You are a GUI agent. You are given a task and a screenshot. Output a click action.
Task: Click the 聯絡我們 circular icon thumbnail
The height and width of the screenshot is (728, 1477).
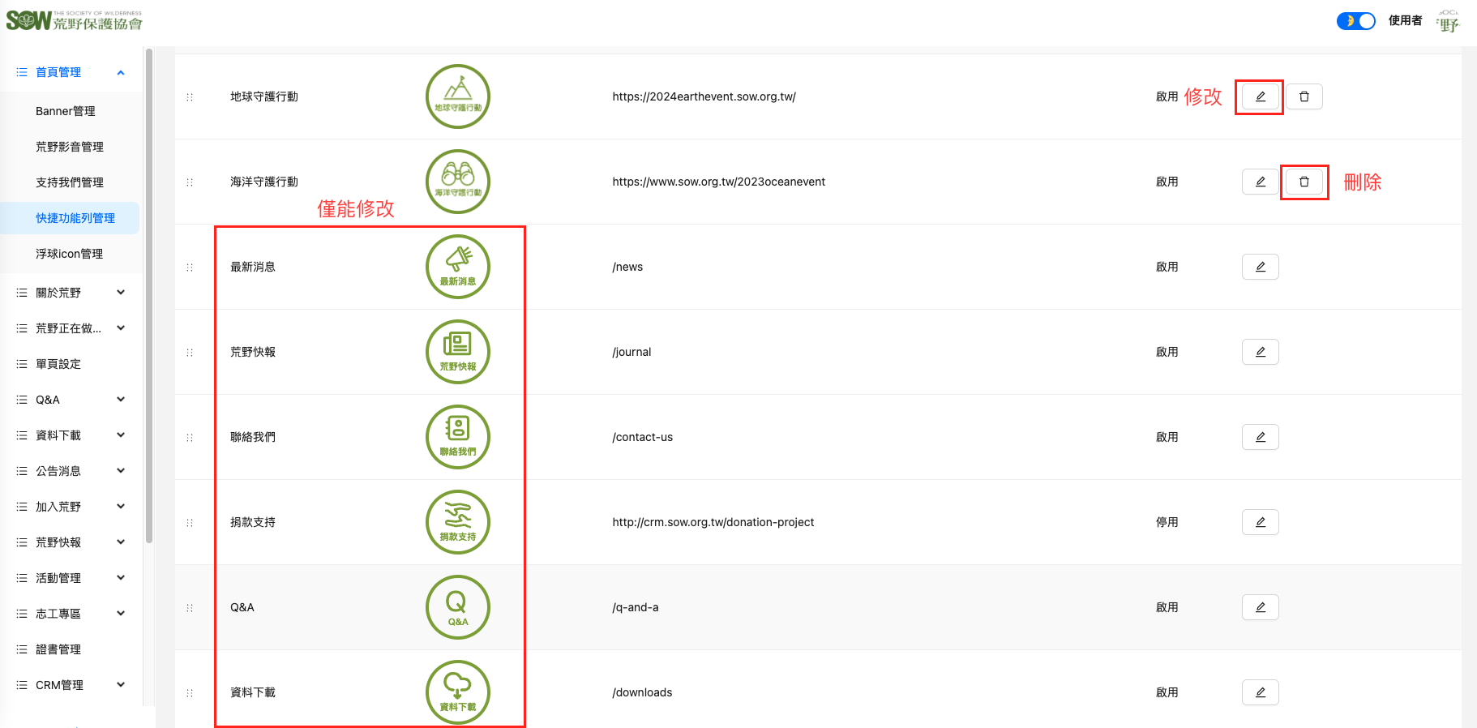point(458,437)
